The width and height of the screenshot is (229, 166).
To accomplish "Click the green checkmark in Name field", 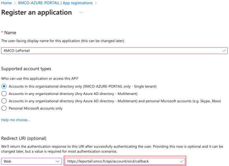I will (224, 51).
